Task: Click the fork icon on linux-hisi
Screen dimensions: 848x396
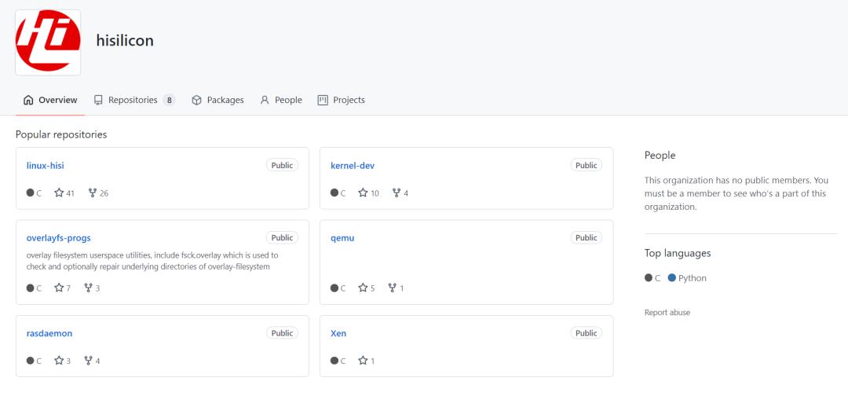Action: [x=93, y=192]
